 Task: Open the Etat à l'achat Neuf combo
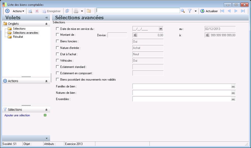point(148,54)
